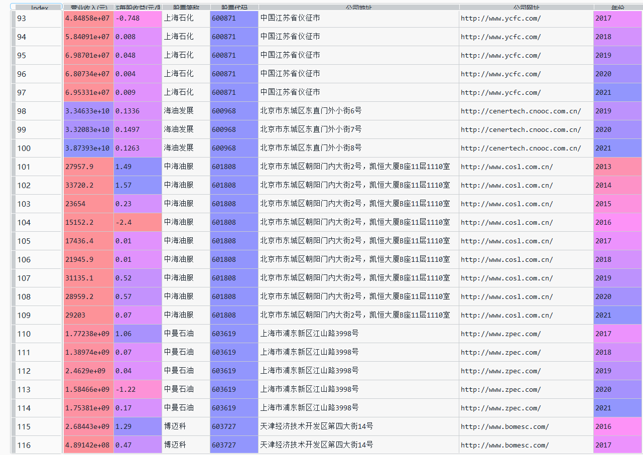
Task: Click revenue cell 23654
Action: [88, 204]
